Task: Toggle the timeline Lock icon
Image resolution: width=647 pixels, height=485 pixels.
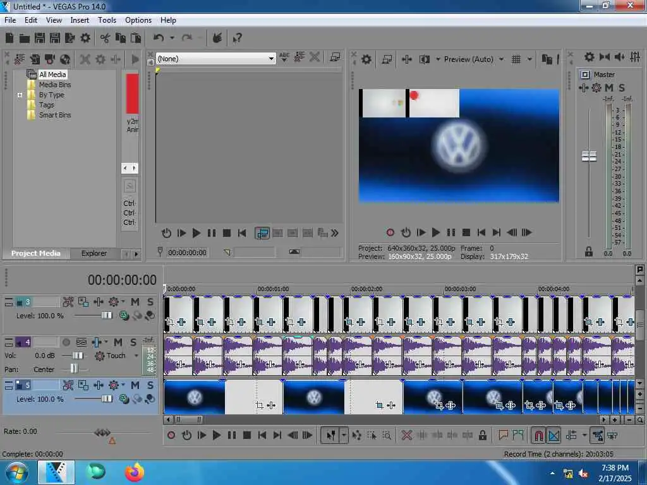Action: coord(482,435)
